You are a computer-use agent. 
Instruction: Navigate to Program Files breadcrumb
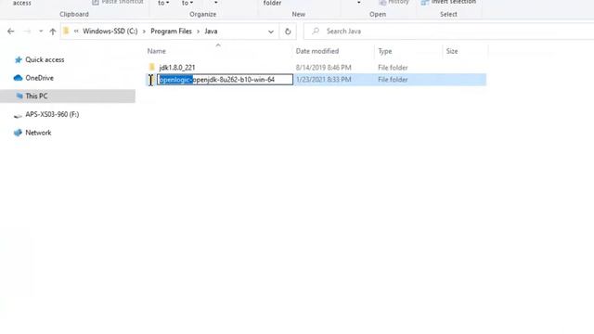pyautogui.click(x=171, y=32)
